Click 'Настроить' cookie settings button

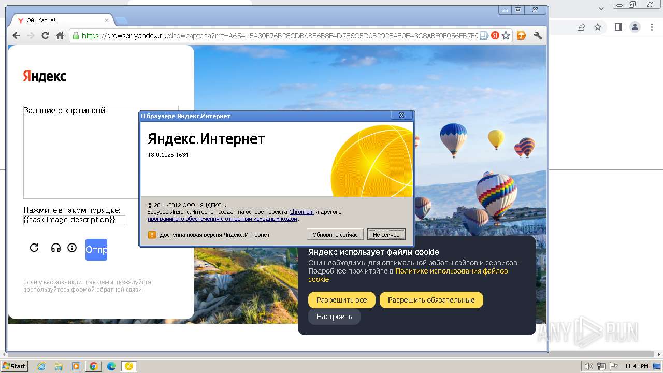(x=334, y=317)
